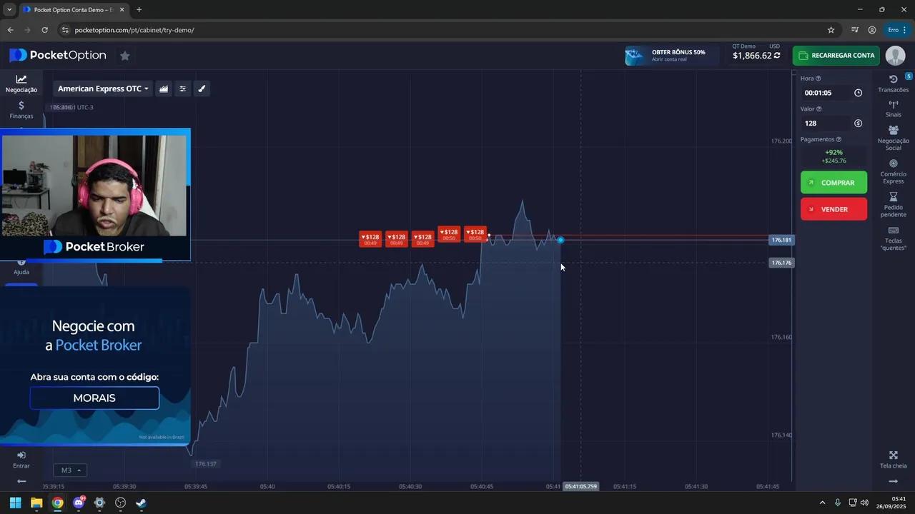Click the MORAIS promo code box
The image size is (915, 514).
(x=94, y=398)
